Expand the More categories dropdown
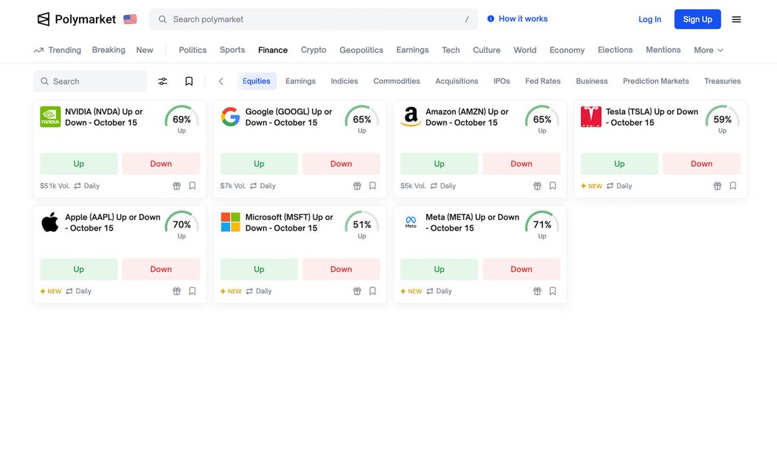The width and height of the screenshot is (777, 457). click(x=708, y=50)
